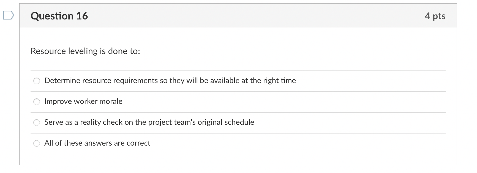The image size is (477, 173).
Task: Click the '4 pts' points label
Action: tap(435, 16)
